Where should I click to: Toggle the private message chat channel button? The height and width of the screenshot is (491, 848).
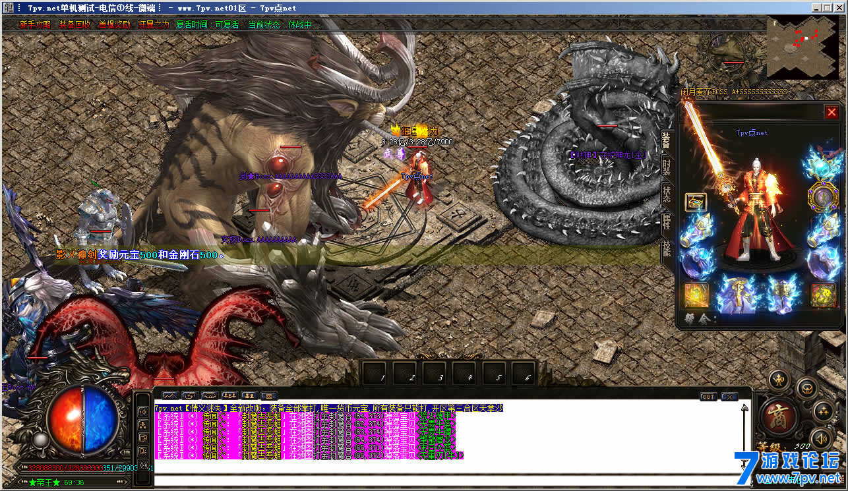(x=143, y=451)
